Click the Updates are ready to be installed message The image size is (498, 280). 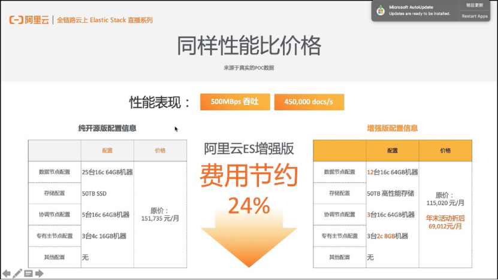tap(419, 14)
